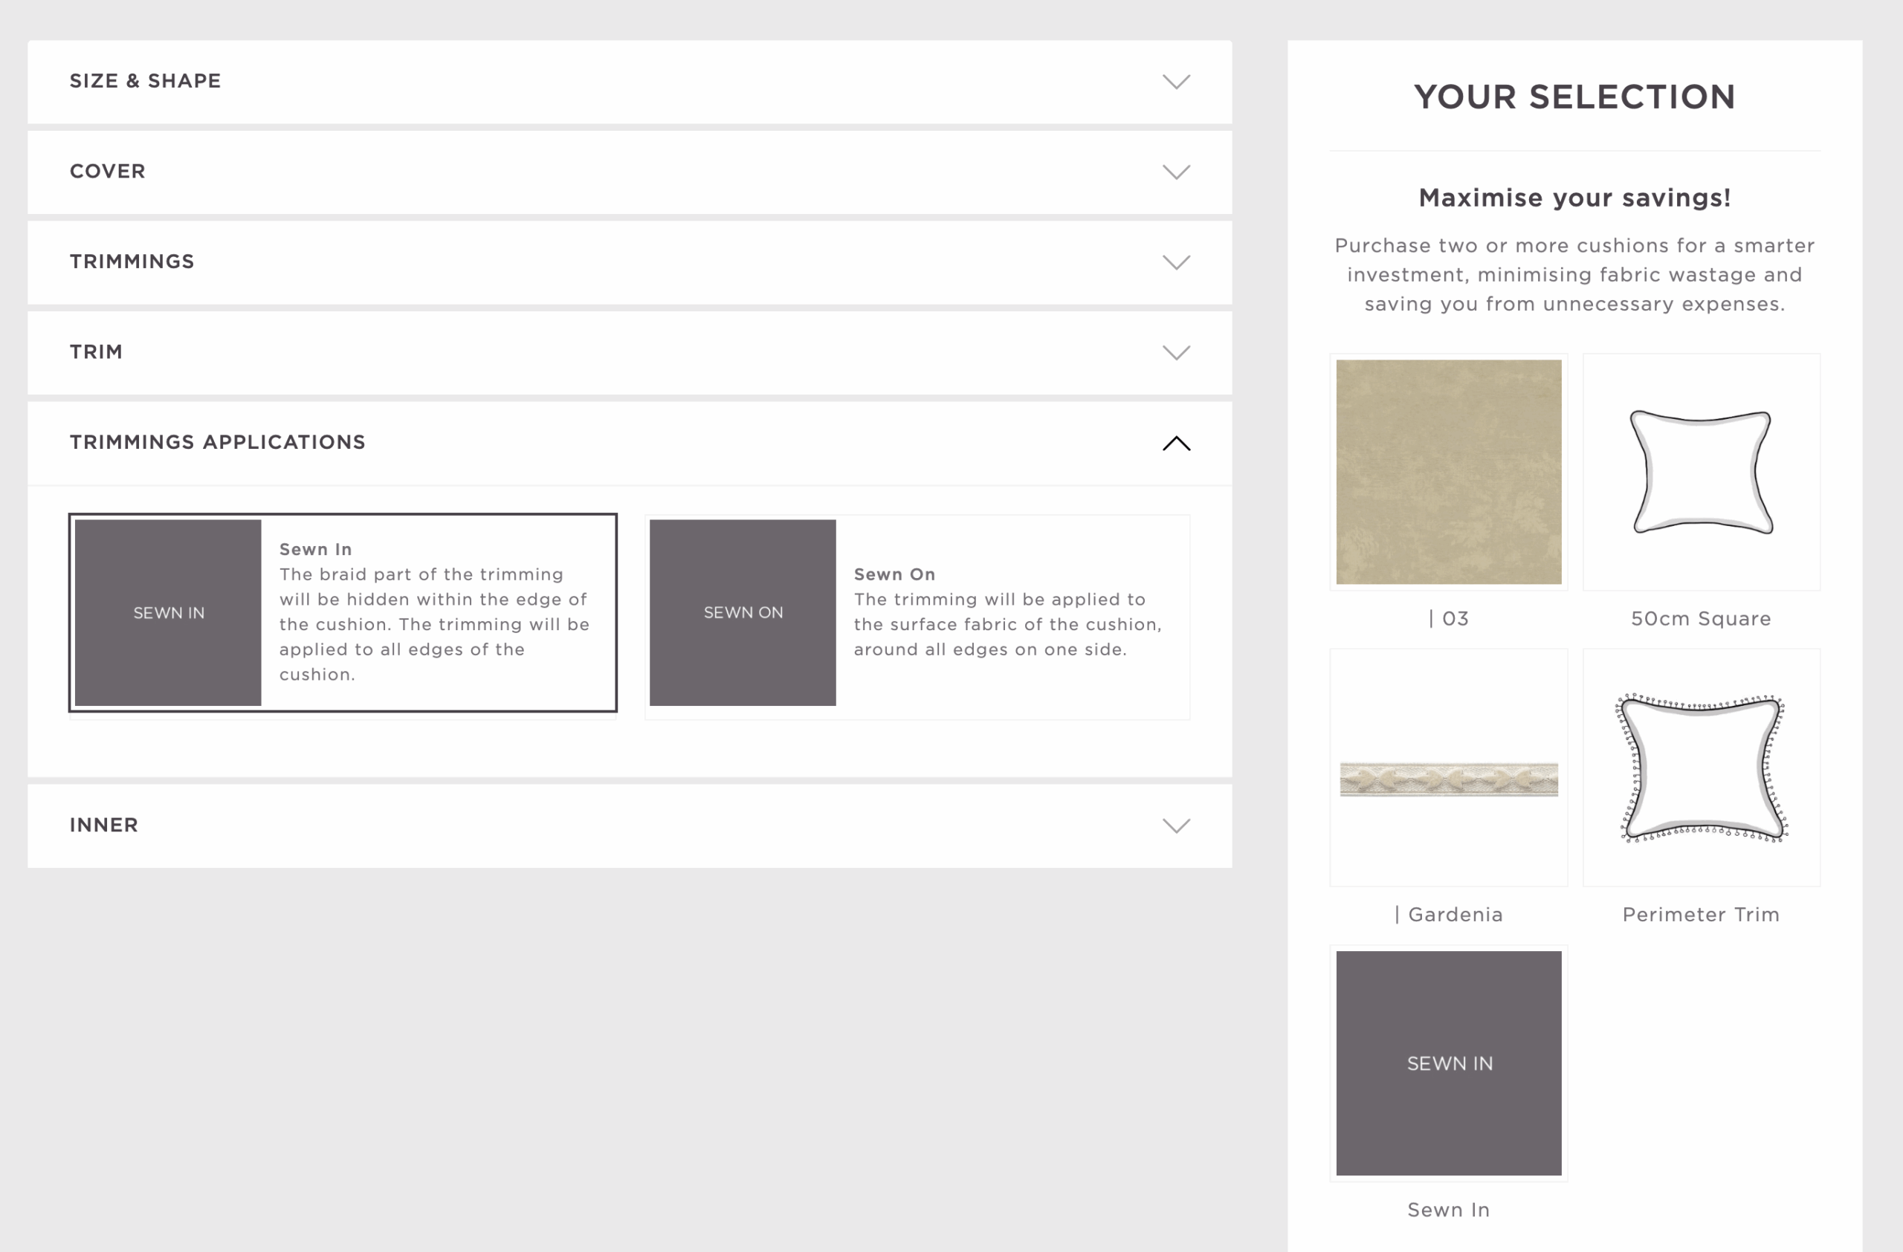The height and width of the screenshot is (1252, 1903).
Task: Click the Sewn In selection tile
Action: click(x=1448, y=1063)
